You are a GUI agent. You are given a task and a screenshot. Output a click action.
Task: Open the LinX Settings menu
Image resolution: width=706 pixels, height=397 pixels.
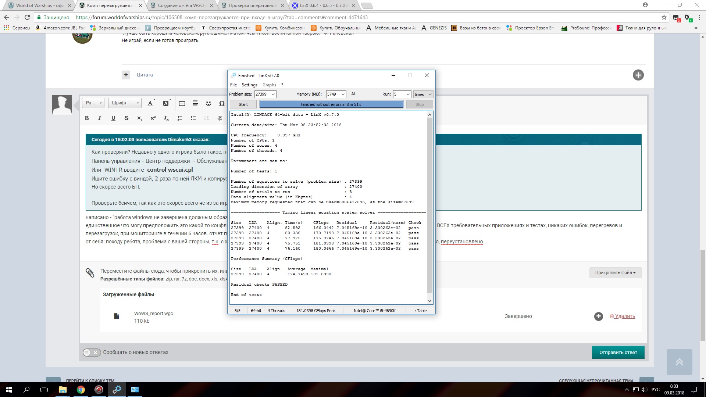click(249, 85)
